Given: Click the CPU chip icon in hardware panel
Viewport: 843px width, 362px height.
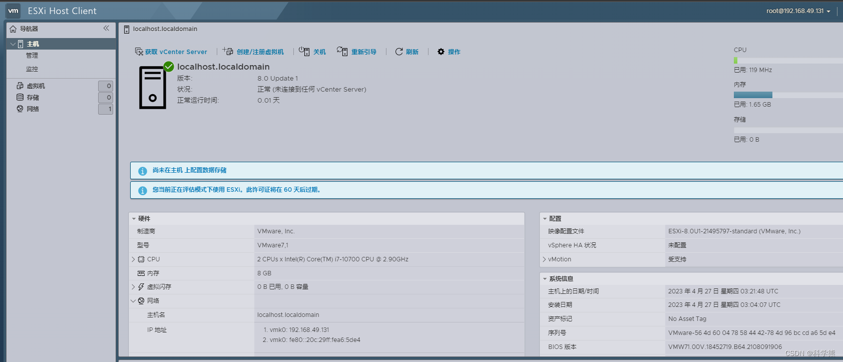Looking at the screenshot, I should [141, 259].
